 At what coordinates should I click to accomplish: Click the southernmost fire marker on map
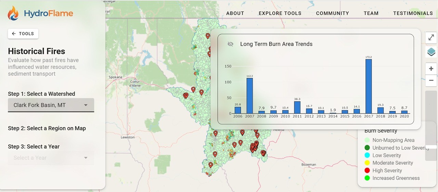click(x=210, y=165)
